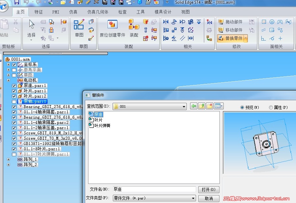Open the view menu icon in dialog
The height and width of the screenshot is (203, 296).
click(218, 106)
